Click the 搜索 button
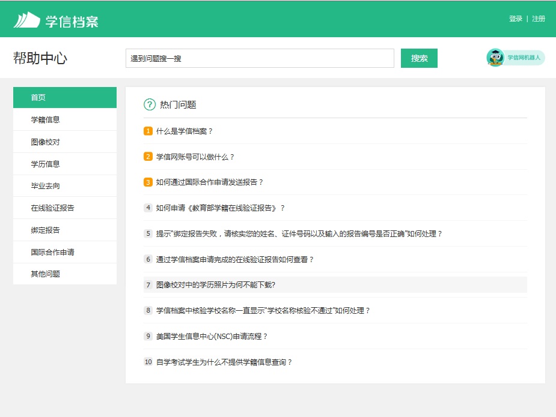556x417 pixels. pos(419,58)
